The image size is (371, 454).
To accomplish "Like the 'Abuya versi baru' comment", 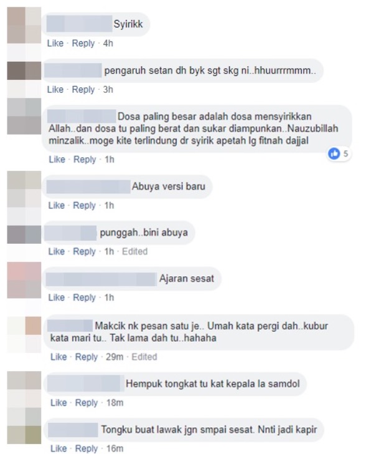I will coord(57,205).
